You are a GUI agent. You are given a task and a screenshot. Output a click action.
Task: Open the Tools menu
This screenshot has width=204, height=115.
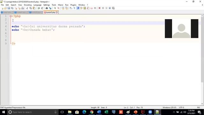54,5
